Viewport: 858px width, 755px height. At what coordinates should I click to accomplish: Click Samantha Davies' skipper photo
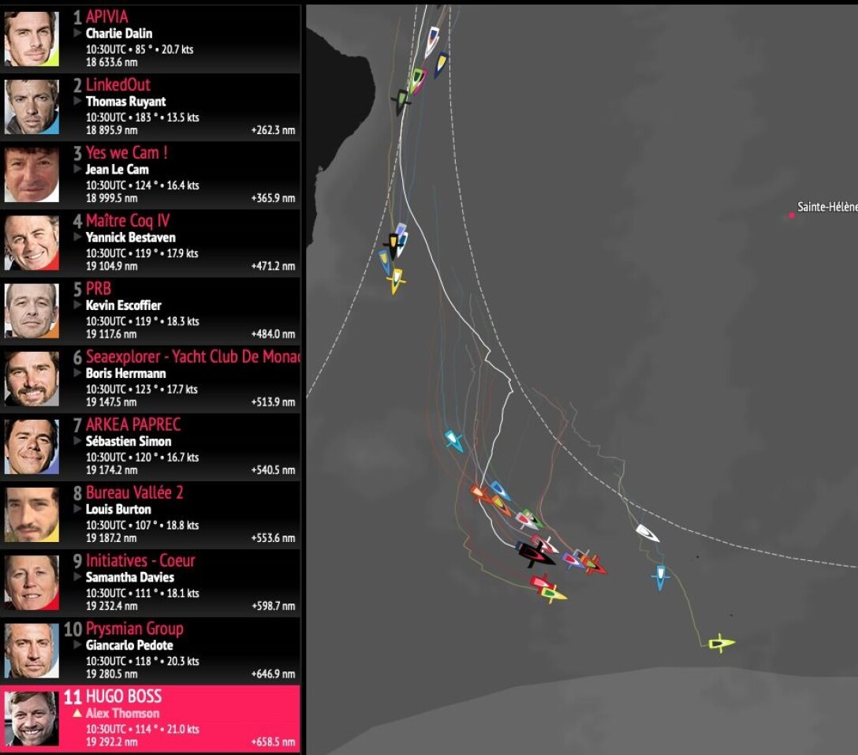point(32,582)
